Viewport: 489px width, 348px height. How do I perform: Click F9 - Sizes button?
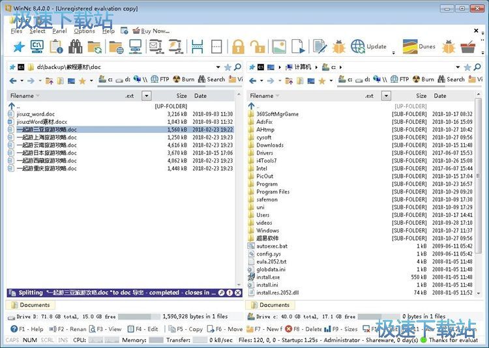point(341,329)
